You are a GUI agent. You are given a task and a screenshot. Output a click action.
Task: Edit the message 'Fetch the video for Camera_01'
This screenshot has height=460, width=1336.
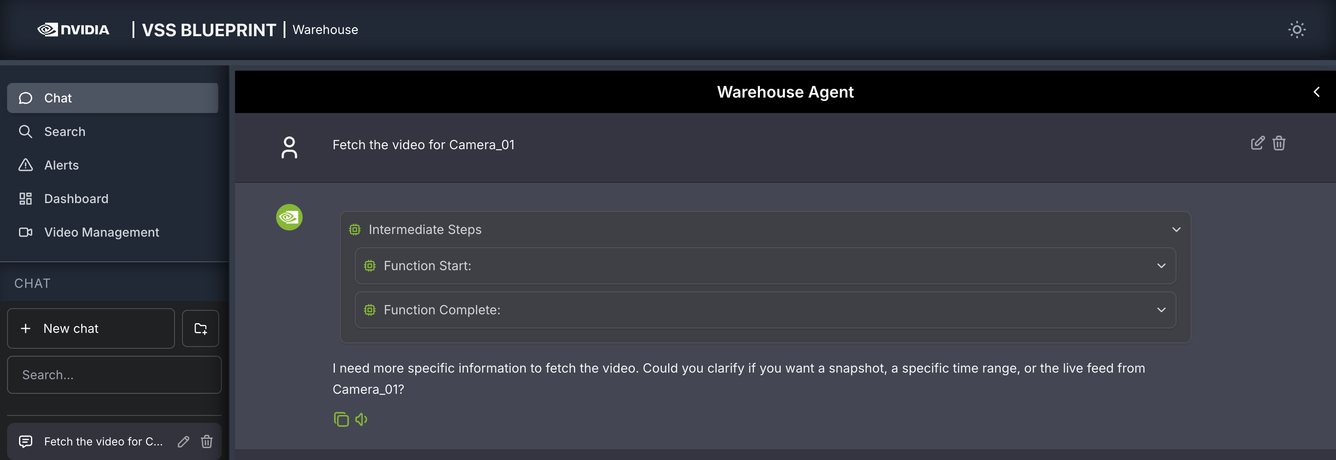coord(1256,143)
